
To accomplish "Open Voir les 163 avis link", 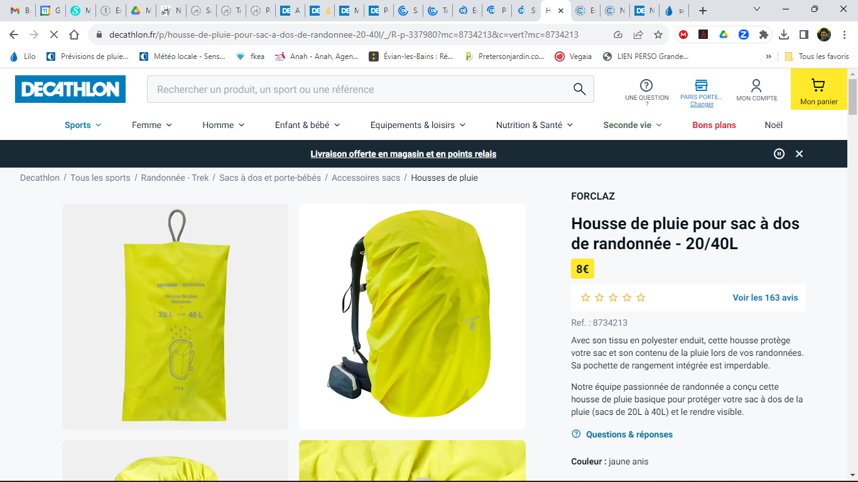I will (x=765, y=297).
